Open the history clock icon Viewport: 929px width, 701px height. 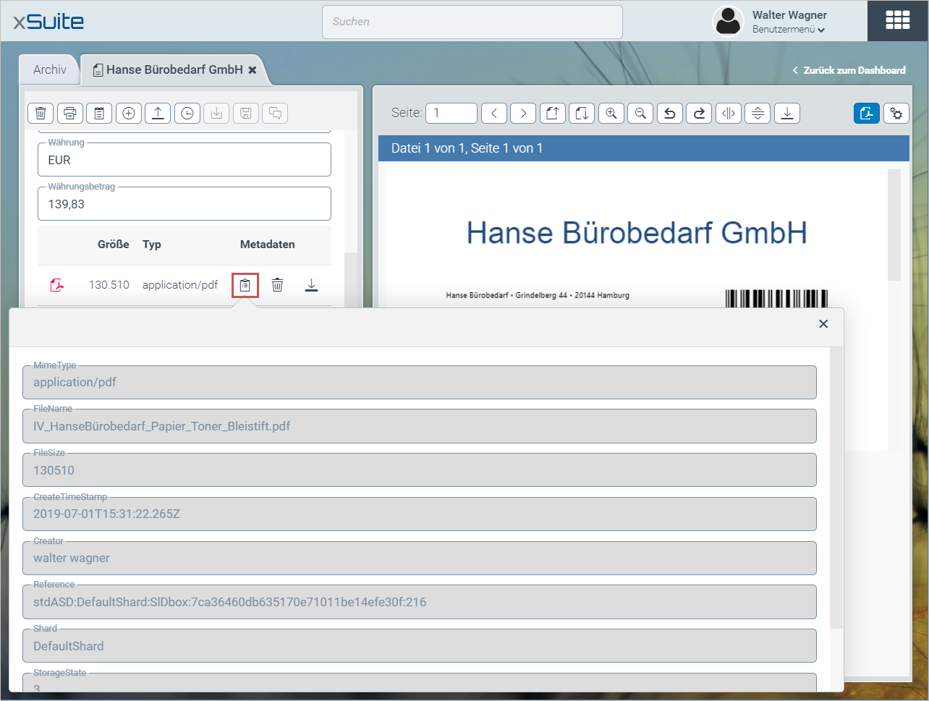(187, 114)
